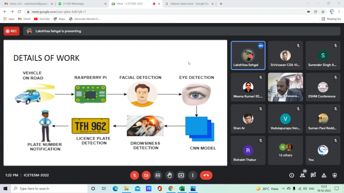The width and height of the screenshot is (344, 193).
Task: Open the YouTube bookmark link
Action: pyautogui.click(x=42, y=19)
